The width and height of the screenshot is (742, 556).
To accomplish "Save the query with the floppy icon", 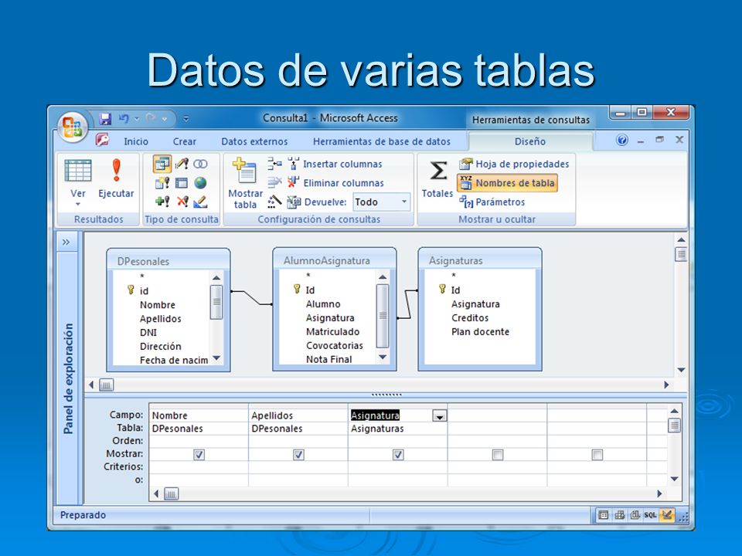I will 105,119.
